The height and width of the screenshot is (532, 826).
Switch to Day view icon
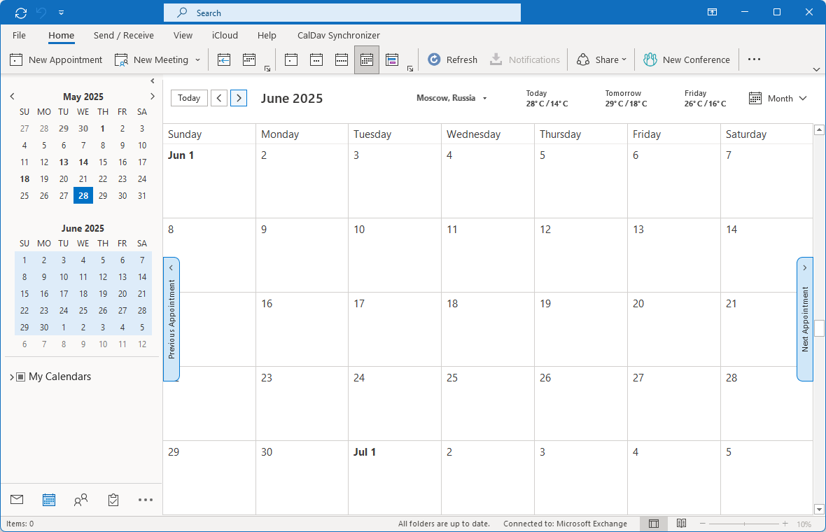pyautogui.click(x=290, y=59)
